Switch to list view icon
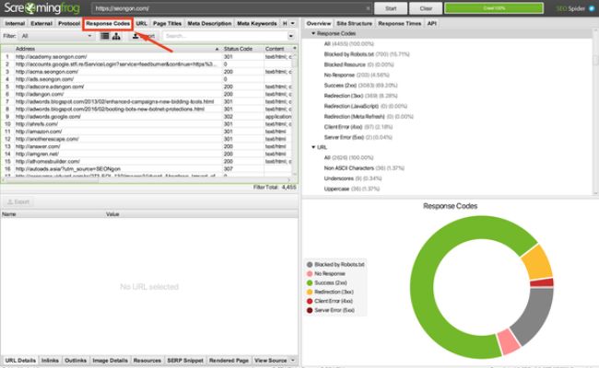Screen dimensions: 599x368 [105, 36]
